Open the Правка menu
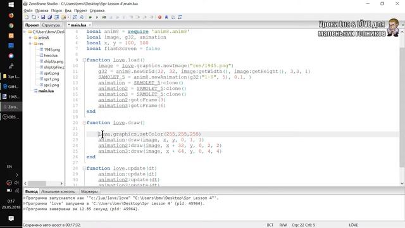405x228 pixels. (42, 11)
